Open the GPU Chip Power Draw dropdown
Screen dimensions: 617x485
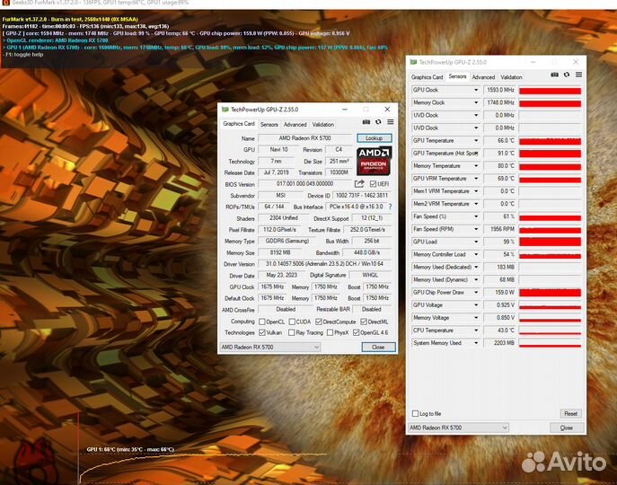[476, 293]
